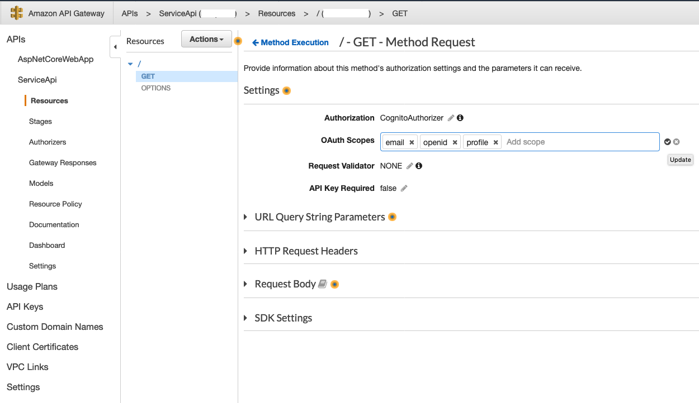This screenshot has height=403, width=699.
Task: Edit API Key Required with the pencil icon
Action: pos(404,188)
